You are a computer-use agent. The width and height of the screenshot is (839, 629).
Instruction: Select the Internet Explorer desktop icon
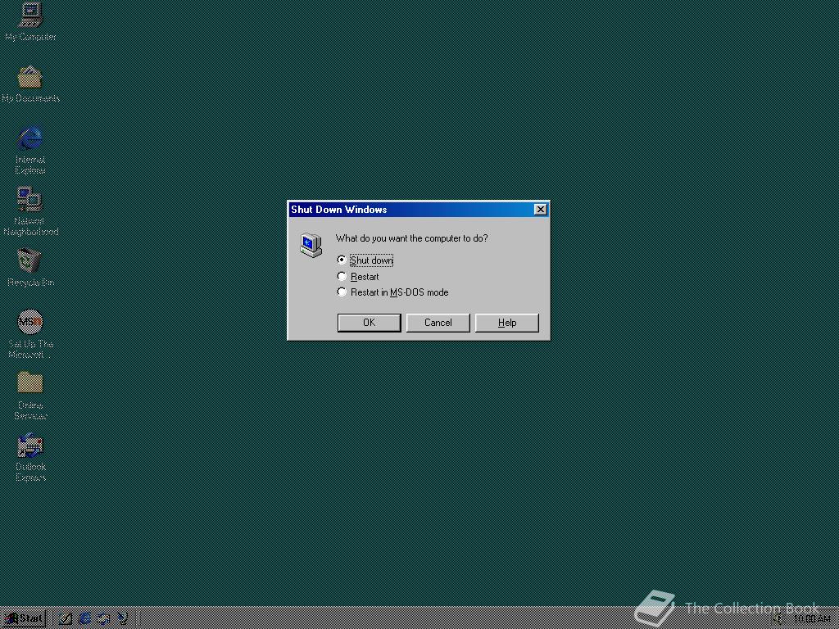(30, 151)
